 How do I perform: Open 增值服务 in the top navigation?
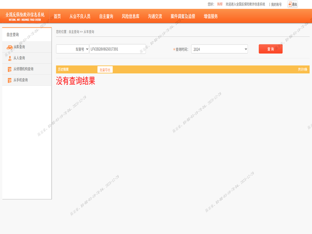point(211,16)
